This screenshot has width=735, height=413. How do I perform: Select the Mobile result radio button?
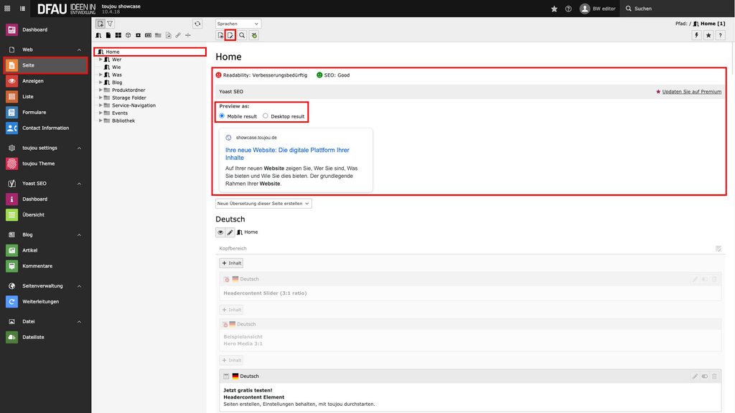(x=222, y=115)
